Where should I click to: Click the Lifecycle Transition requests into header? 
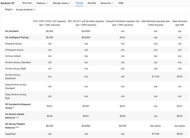[x=123, y=23]
